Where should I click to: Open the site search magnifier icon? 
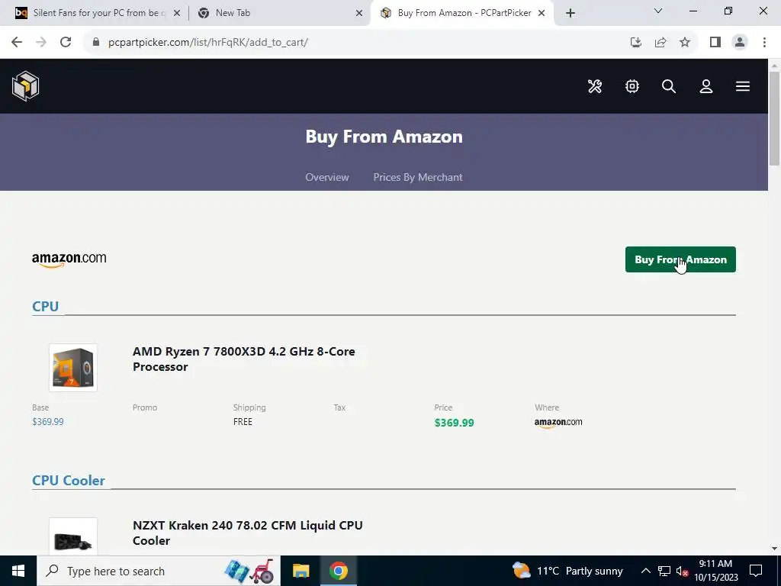668,86
